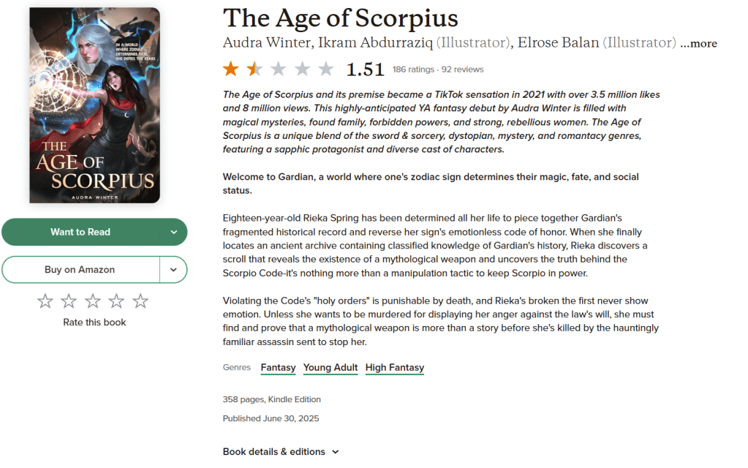The height and width of the screenshot is (468, 748).
Task: Click The Age of Scorpius cover image
Action: [94, 105]
